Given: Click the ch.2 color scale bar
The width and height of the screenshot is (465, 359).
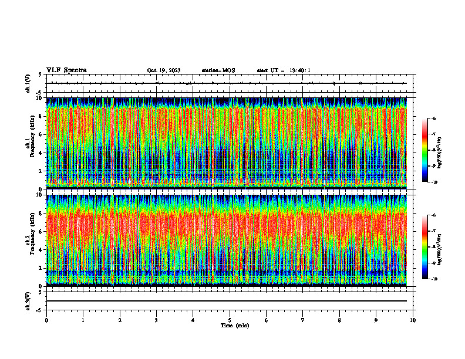Looking at the screenshot, I should (x=424, y=247).
